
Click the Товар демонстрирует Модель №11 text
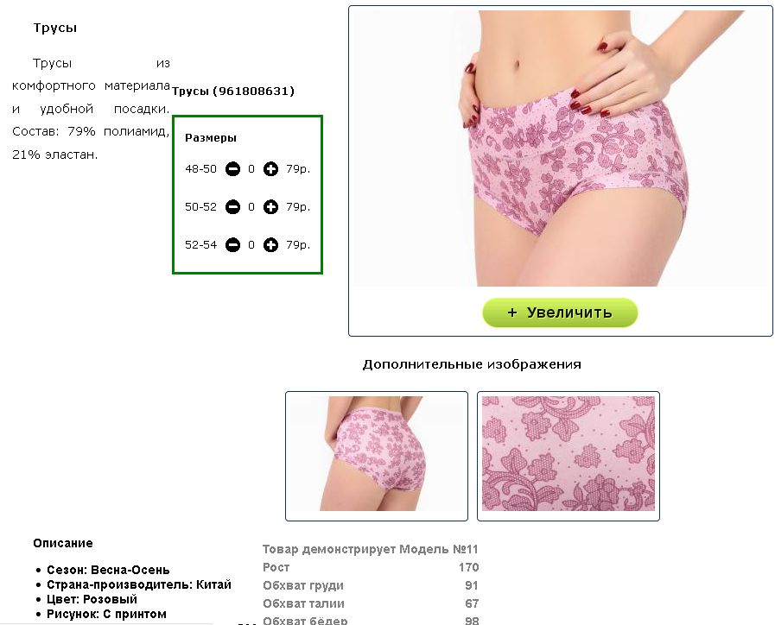point(370,549)
